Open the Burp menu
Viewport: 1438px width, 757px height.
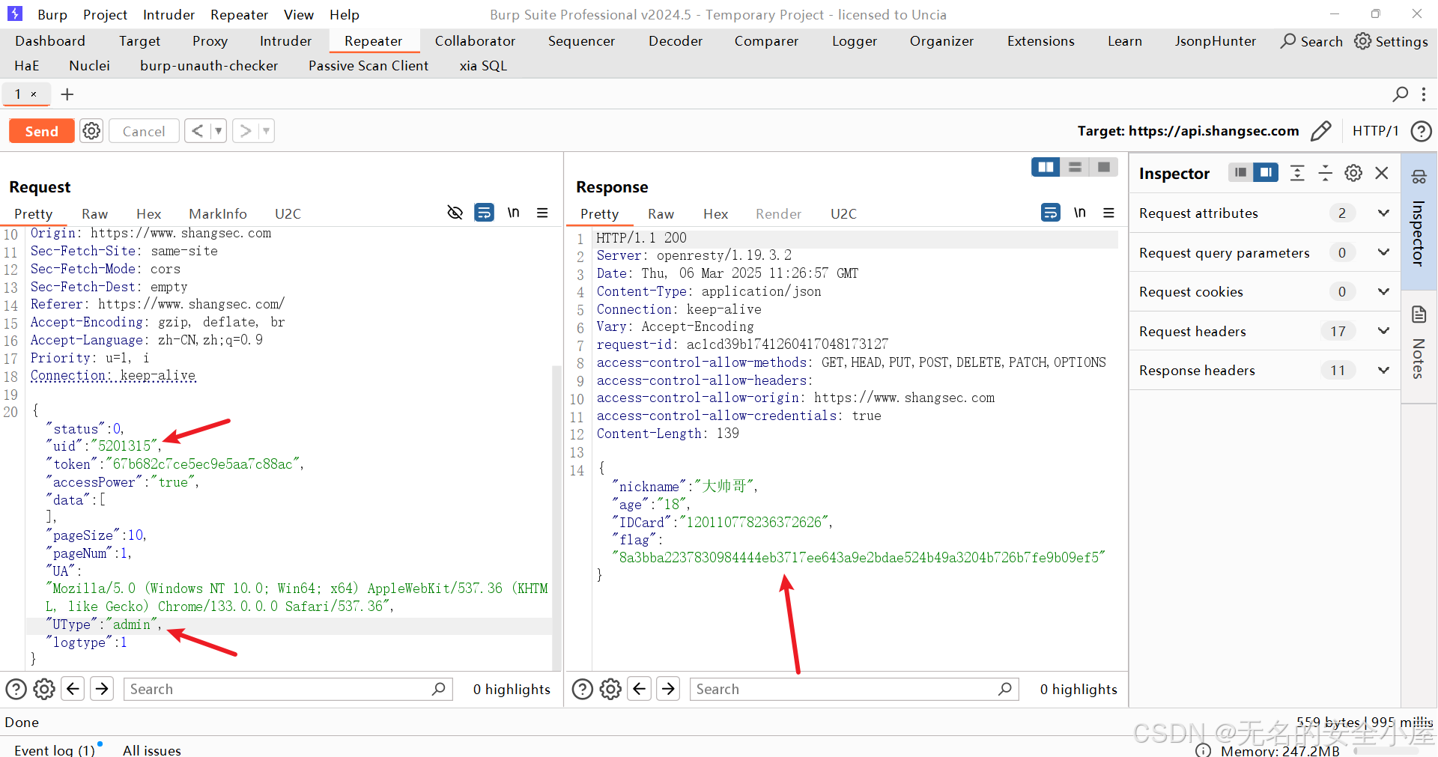tap(52, 14)
